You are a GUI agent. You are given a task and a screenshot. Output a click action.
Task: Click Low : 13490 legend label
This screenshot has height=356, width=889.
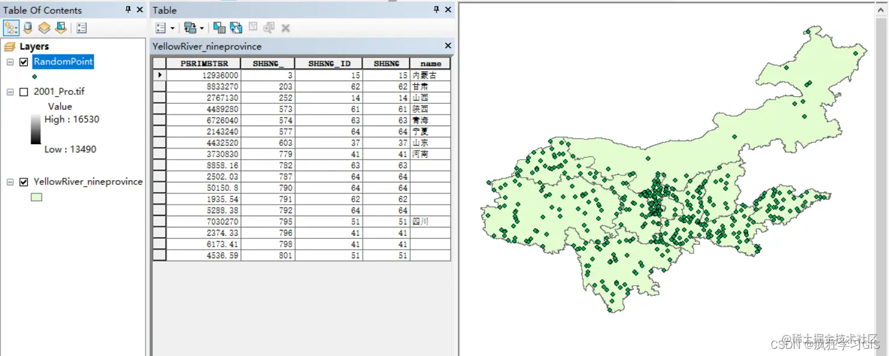pos(70,149)
